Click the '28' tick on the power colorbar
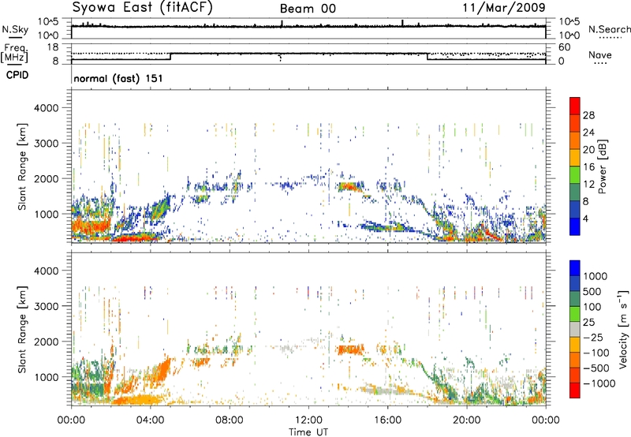631x437 pixels. [x=588, y=115]
